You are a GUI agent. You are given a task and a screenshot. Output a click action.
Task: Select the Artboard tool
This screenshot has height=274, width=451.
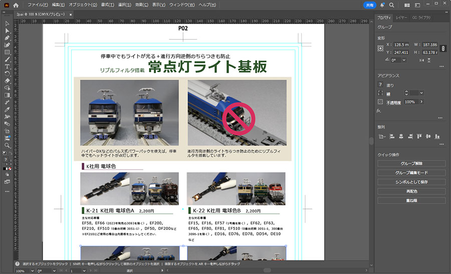click(7, 131)
